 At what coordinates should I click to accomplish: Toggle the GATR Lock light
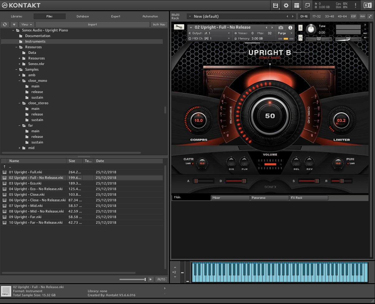point(192,163)
